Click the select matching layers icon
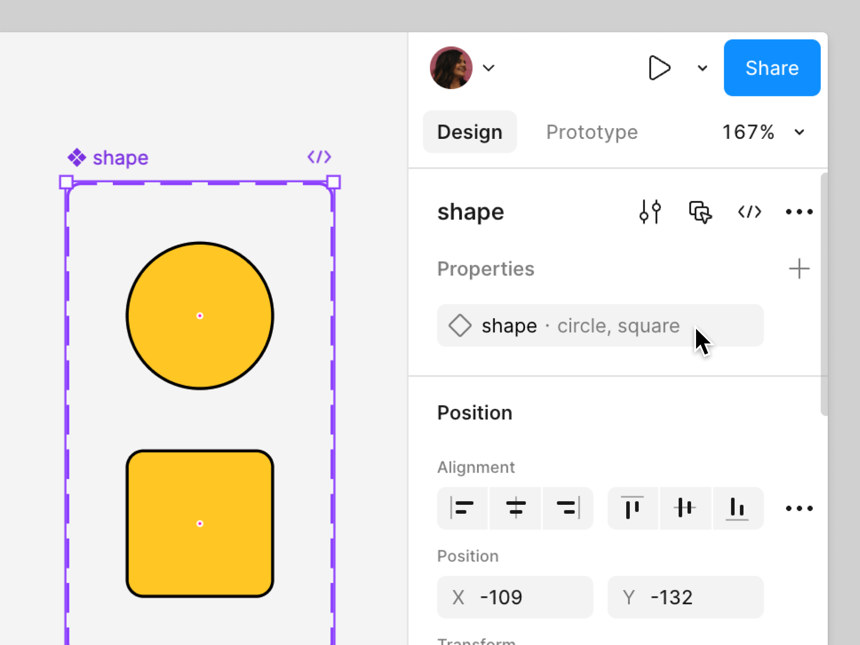 (x=700, y=211)
